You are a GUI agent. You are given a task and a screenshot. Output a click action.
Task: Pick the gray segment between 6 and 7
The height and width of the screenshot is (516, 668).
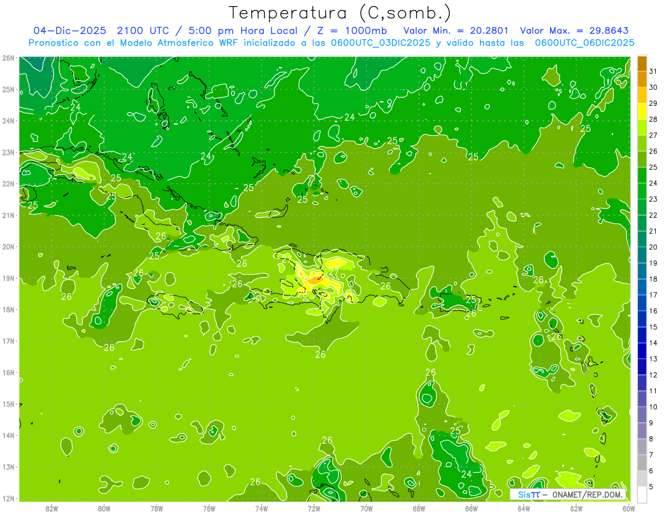[642, 463]
